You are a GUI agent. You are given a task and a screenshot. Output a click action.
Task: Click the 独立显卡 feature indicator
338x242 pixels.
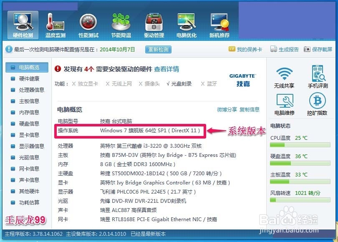coord(85,83)
